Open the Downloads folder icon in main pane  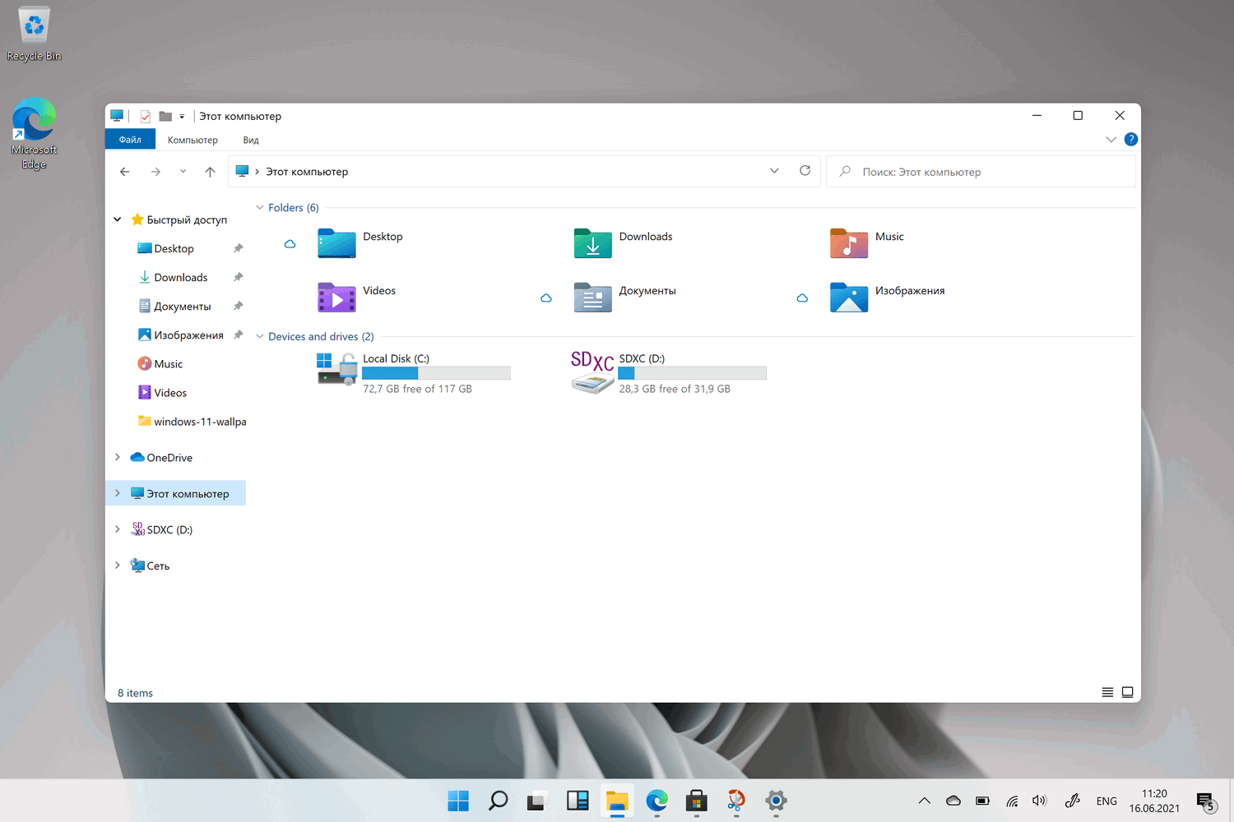pyautogui.click(x=592, y=243)
